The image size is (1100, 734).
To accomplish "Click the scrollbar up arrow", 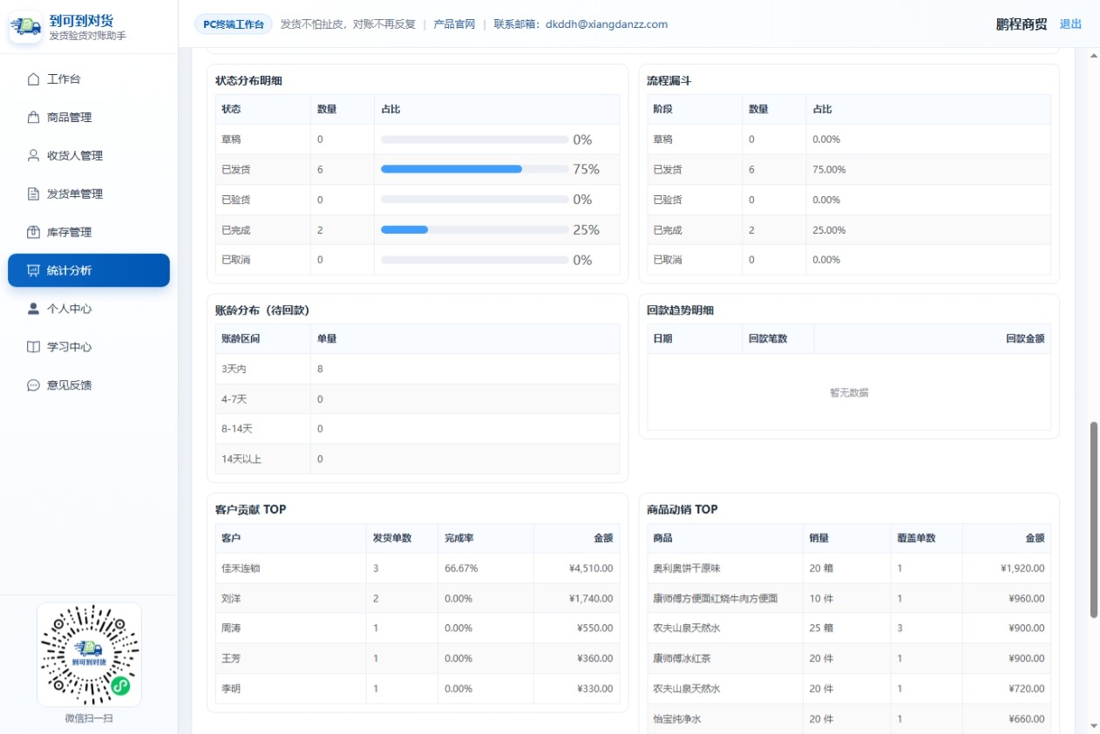I will [x=1094, y=56].
